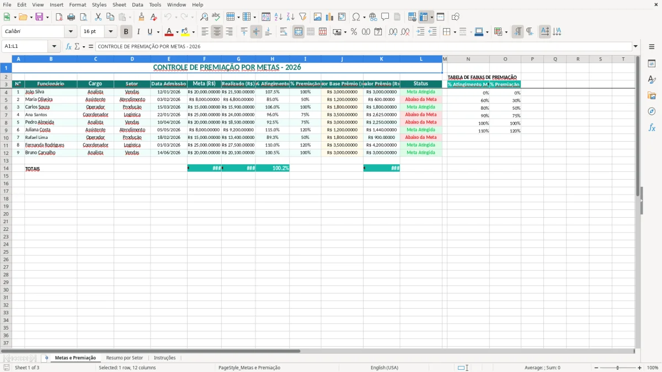Export directly as PDF
Screen dimensions: 662x372
(59, 17)
